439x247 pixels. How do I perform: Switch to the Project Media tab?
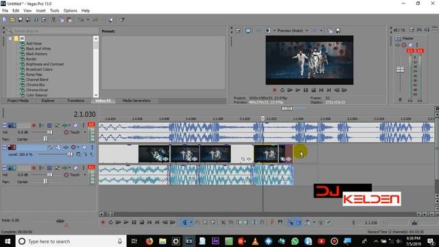(x=18, y=101)
